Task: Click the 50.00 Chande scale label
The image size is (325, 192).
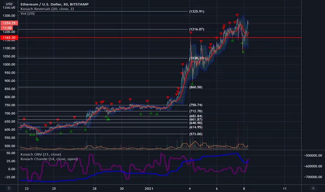Action: (x=11, y=153)
